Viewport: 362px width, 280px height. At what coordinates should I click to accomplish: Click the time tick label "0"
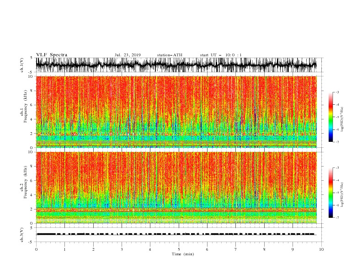[x=36, y=249]
